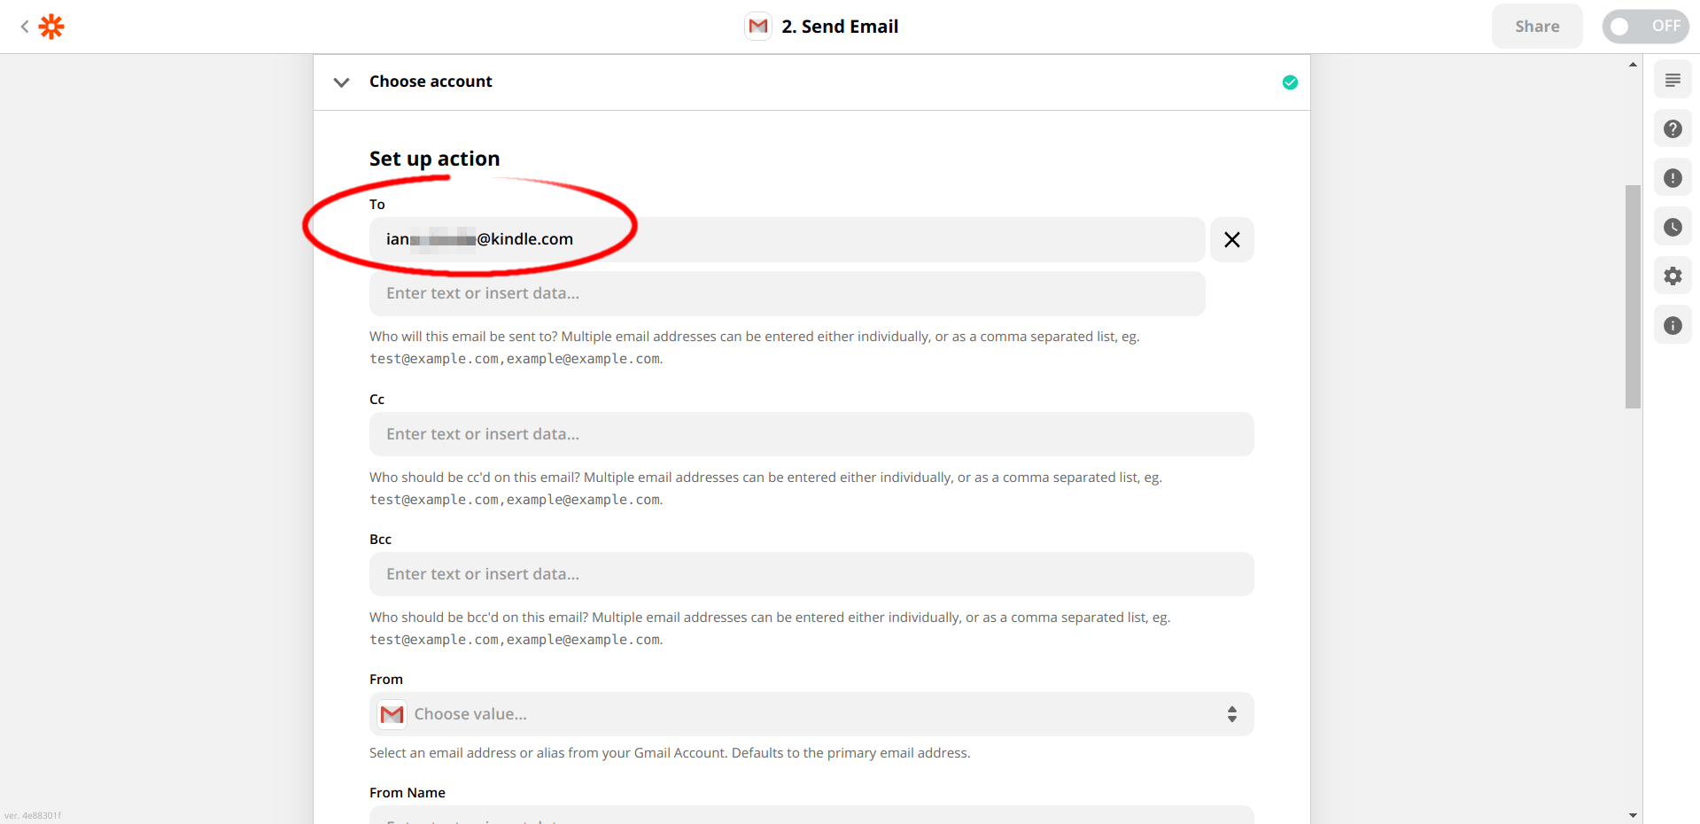
Task: Open the Zap history clock icon
Action: (1673, 226)
